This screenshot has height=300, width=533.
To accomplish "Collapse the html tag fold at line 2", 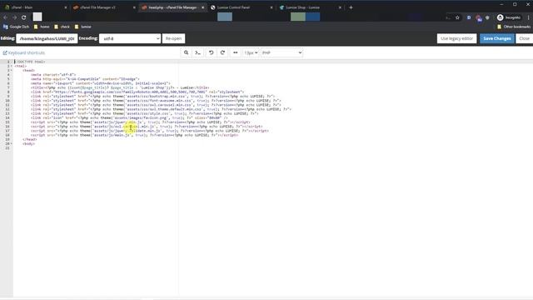I will click(x=11, y=66).
